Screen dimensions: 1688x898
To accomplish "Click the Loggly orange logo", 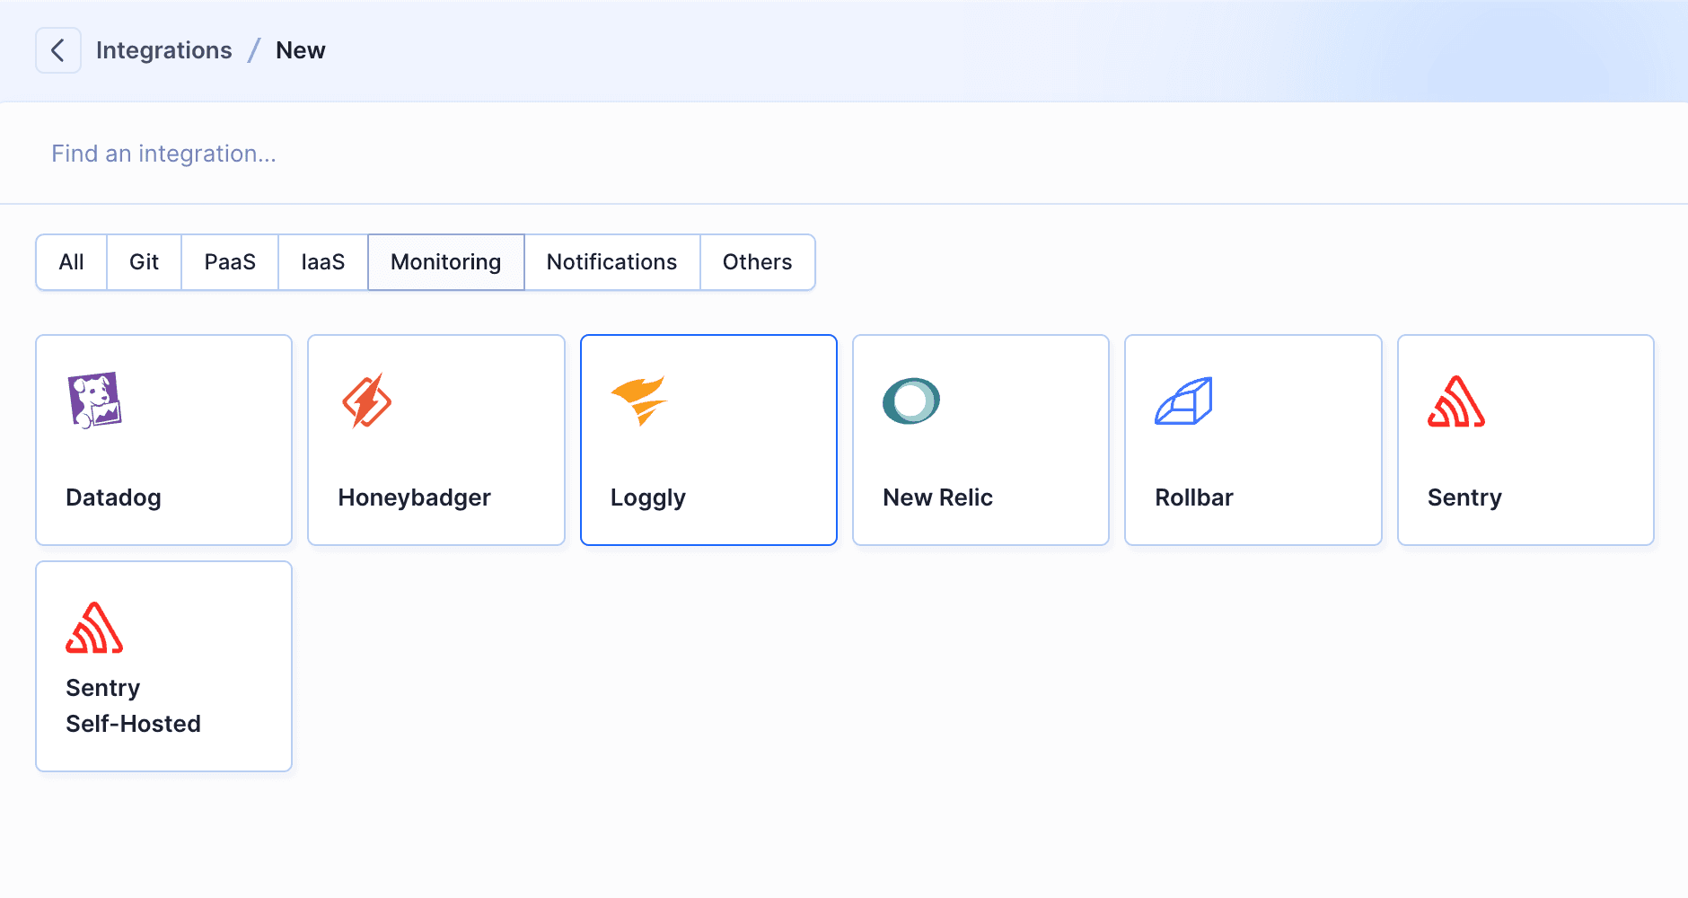I will pyautogui.click(x=639, y=401).
